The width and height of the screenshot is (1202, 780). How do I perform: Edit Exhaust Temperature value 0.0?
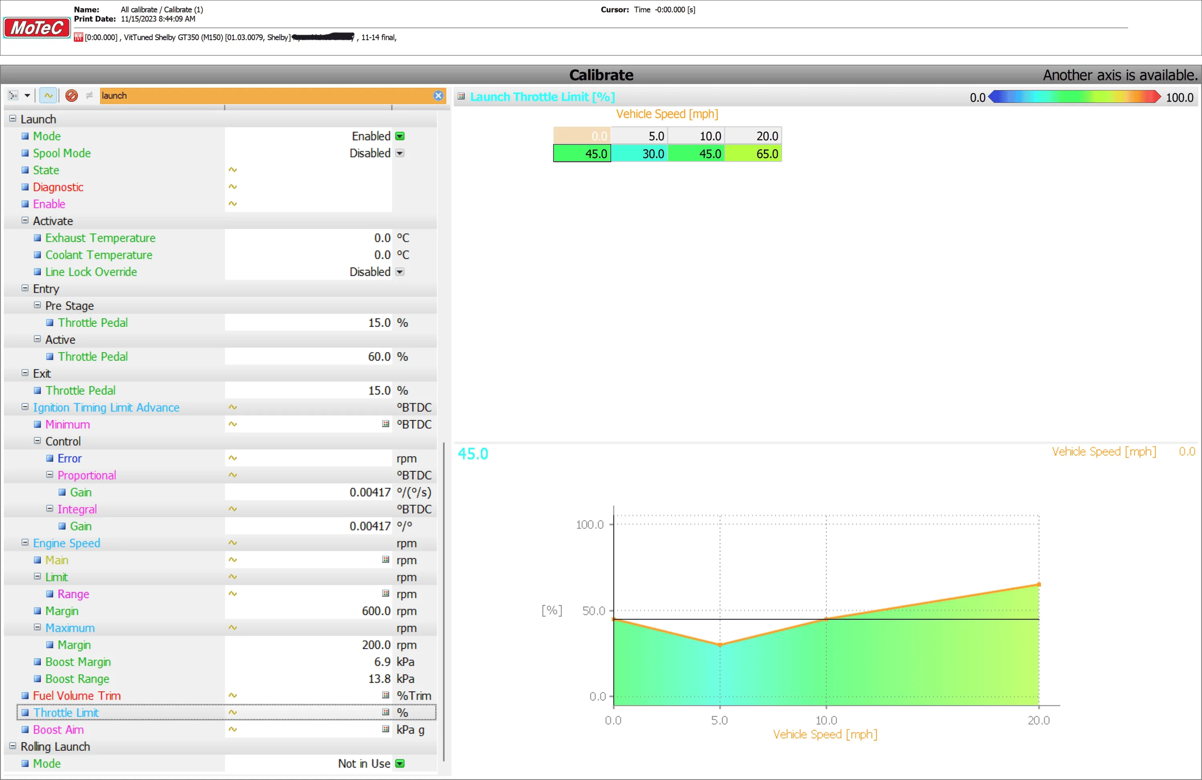[x=308, y=238]
